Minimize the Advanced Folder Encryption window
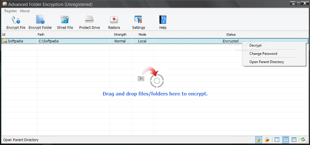The width and height of the screenshot is (310, 145). point(293,3)
